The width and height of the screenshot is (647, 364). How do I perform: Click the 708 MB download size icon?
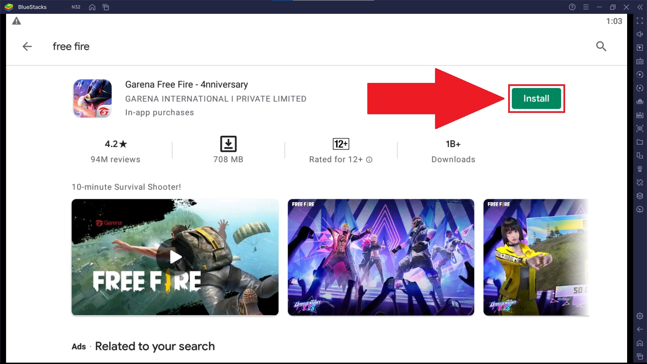point(228,144)
